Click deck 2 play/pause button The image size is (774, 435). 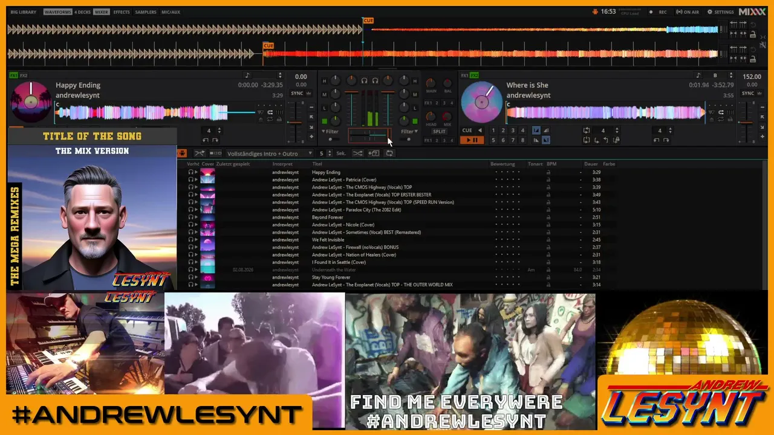(472, 140)
